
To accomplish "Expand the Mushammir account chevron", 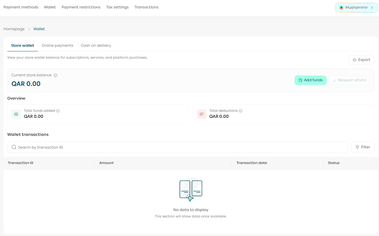I will click(372, 8).
